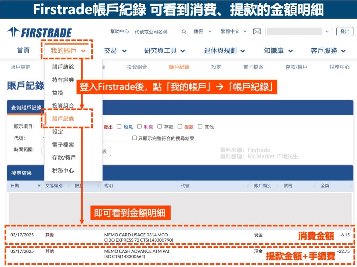This screenshot has height=267, width=357.
Task: Click the Firstrade logo
Action: click(39, 33)
